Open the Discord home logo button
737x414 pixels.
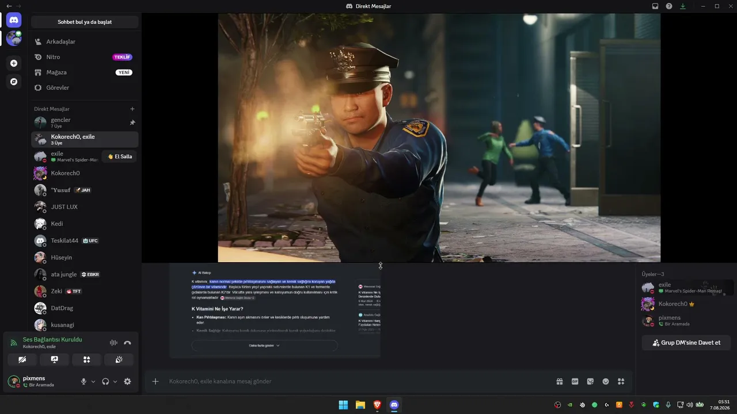coord(14,20)
